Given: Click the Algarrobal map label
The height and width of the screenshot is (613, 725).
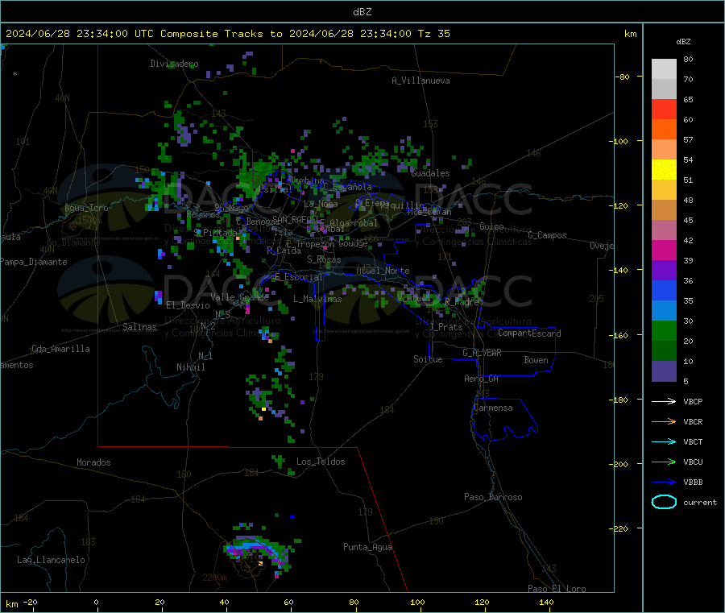Looking at the screenshot, I should (354, 223).
